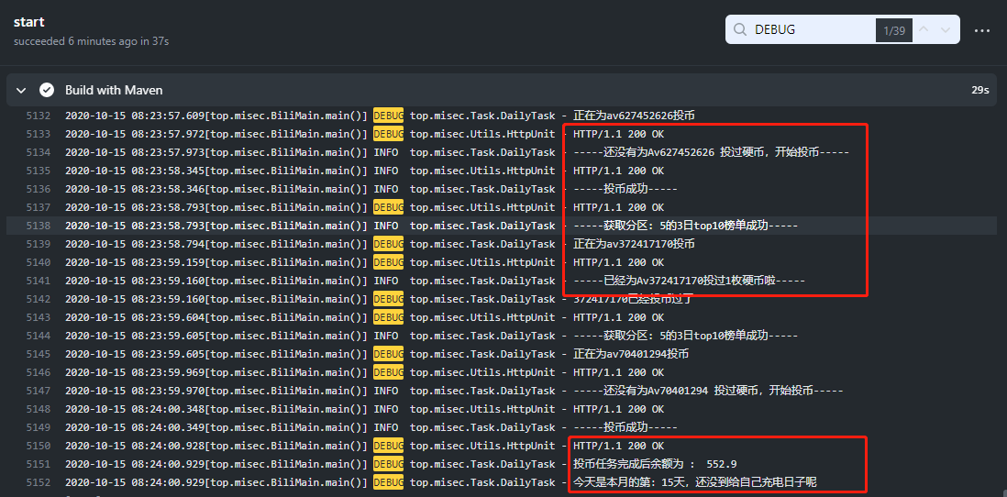Click highlighted DEBUG on line 5139
This screenshot has height=497, width=1007.
click(x=388, y=244)
